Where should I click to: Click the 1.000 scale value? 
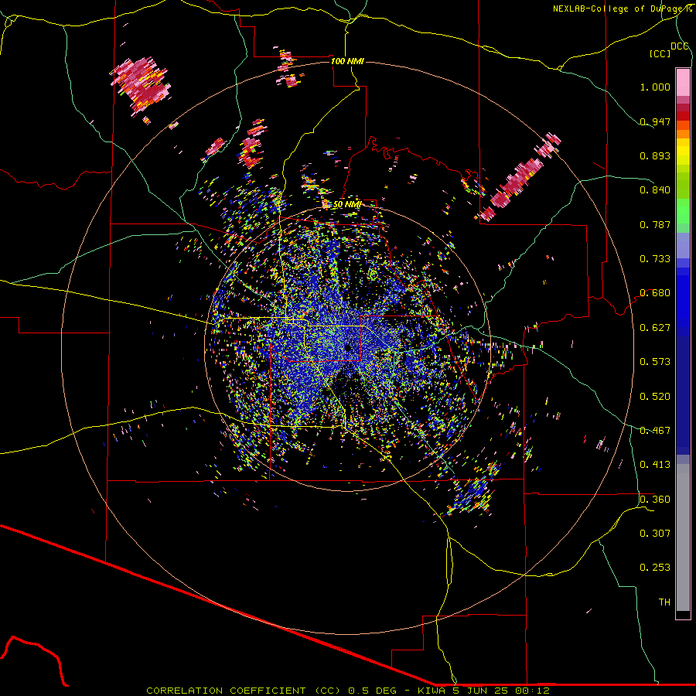[x=655, y=87]
